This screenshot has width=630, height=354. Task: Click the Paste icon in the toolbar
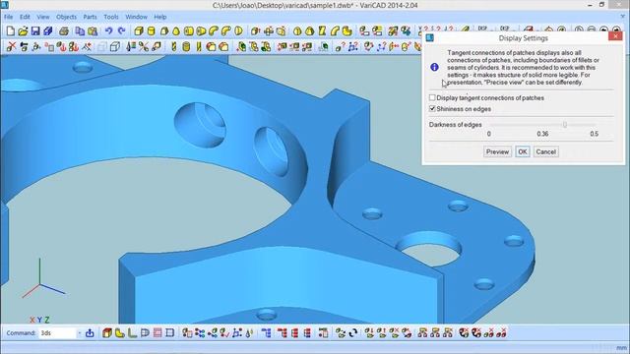click(x=93, y=30)
